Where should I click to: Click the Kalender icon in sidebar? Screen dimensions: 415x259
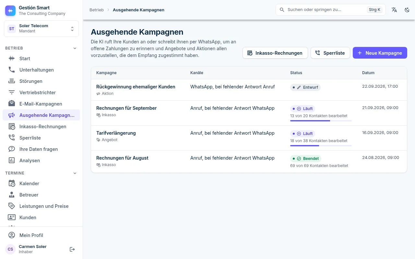12,184
